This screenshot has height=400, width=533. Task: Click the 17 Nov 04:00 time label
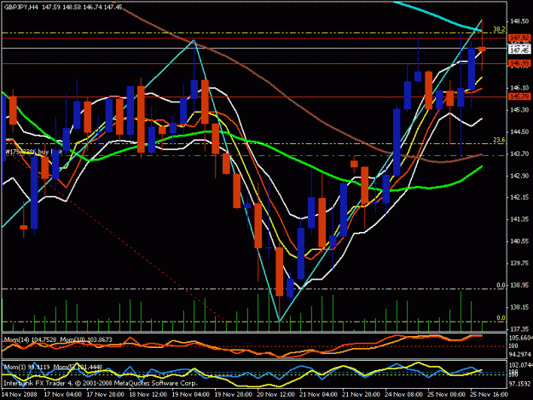point(63,395)
